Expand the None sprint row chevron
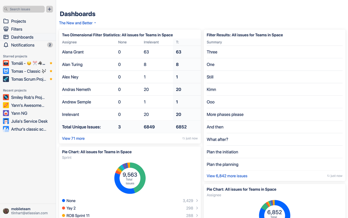 pyautogui.click(x=197, y=201)
